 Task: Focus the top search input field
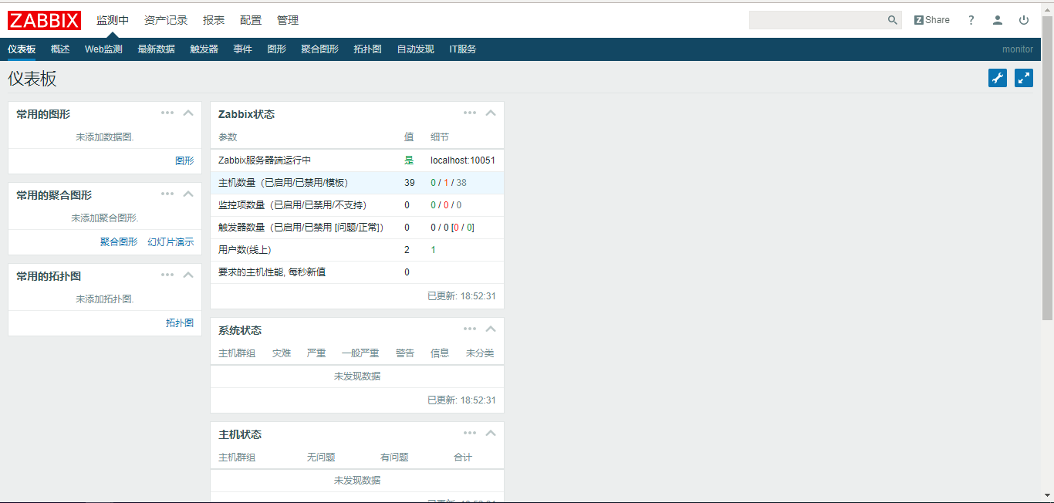tap(817, 20)
